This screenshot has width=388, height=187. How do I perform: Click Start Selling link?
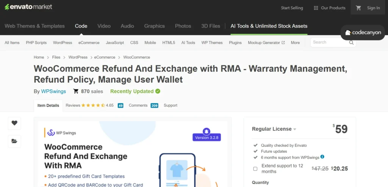(x=292, y=8)
